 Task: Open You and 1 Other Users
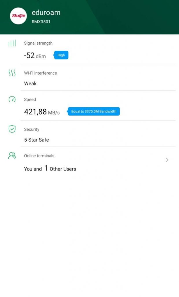click(50, 169)
